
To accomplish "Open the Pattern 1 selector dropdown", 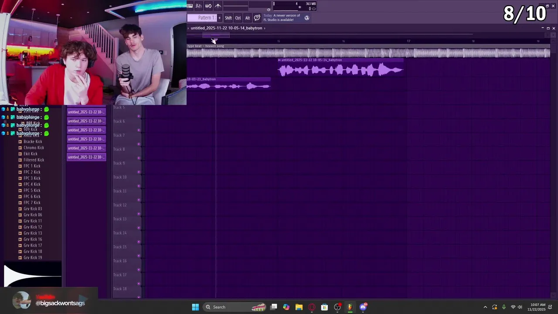I will [x=202, y=18].
